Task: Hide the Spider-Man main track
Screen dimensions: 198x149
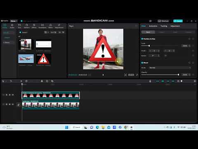Action: (x=9, y=104)
